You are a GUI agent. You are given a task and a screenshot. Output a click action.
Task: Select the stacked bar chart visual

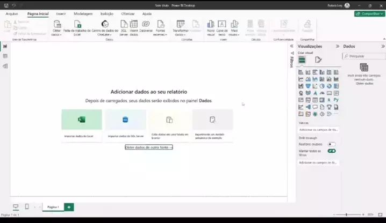tap(301, 72)
